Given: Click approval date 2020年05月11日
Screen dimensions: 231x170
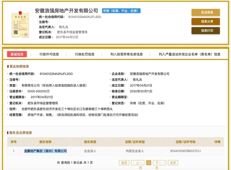Looking at the screenshot, I should click(x=141, y=91).
